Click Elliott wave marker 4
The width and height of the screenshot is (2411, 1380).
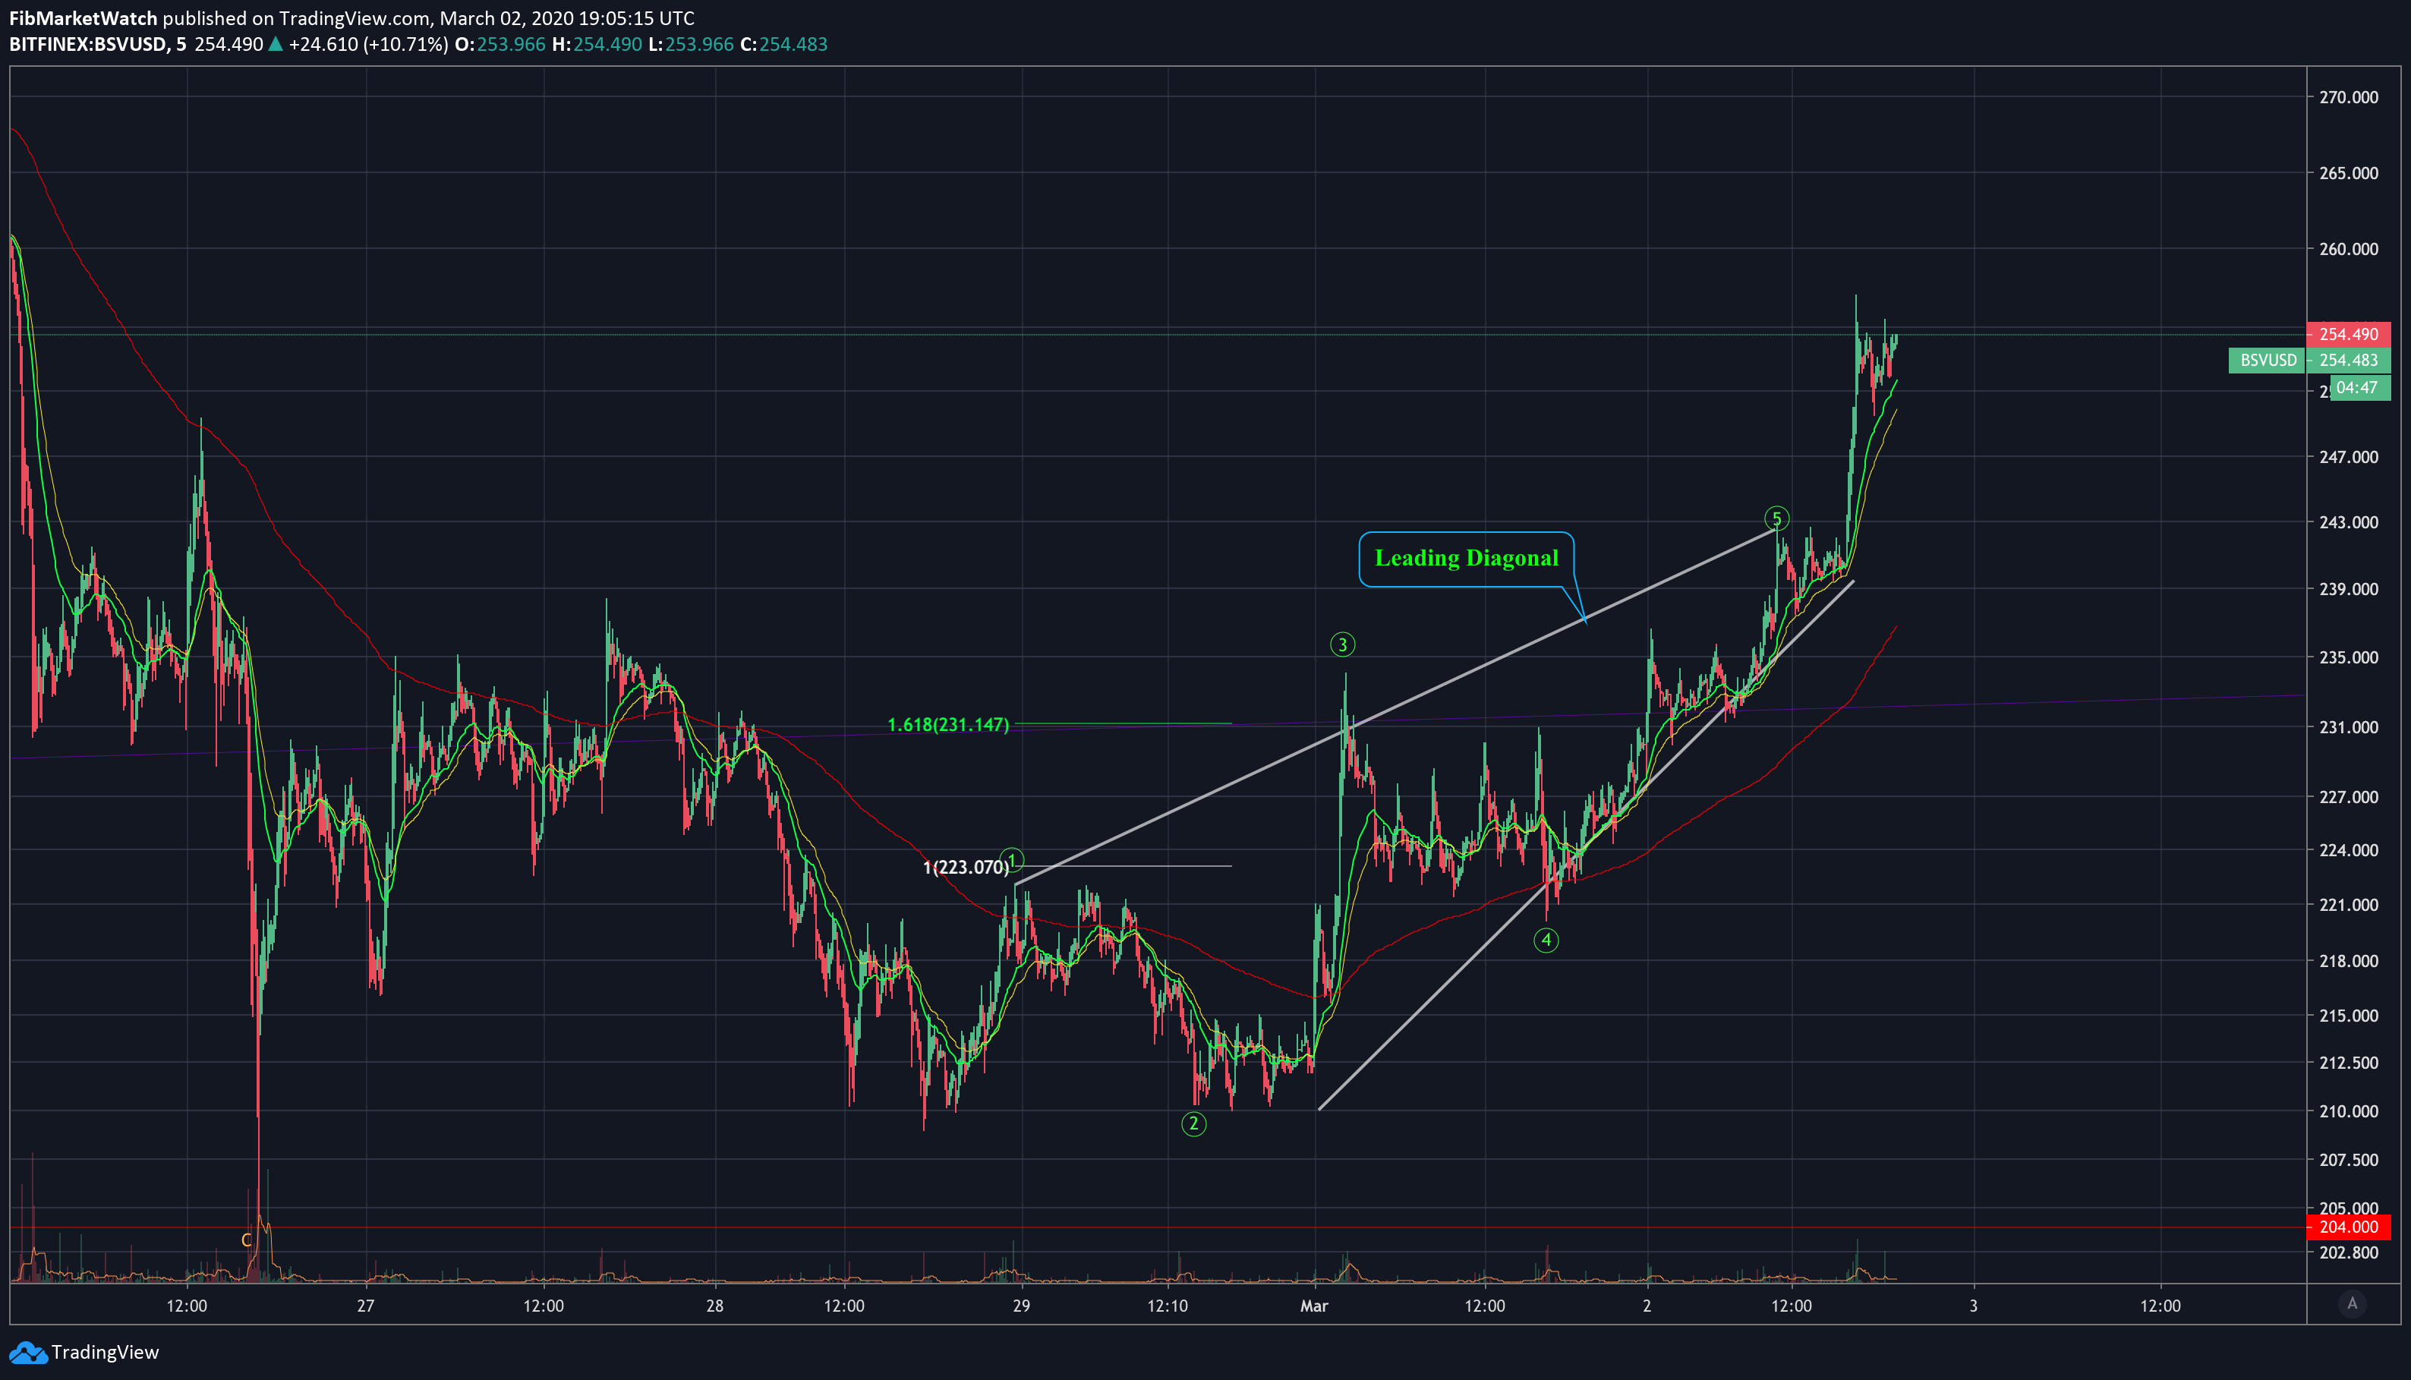(x=1546, y=940)
